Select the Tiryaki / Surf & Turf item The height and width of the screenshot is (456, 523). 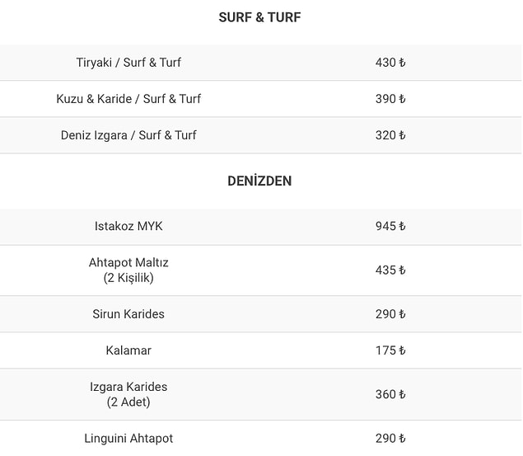point(128,63)
